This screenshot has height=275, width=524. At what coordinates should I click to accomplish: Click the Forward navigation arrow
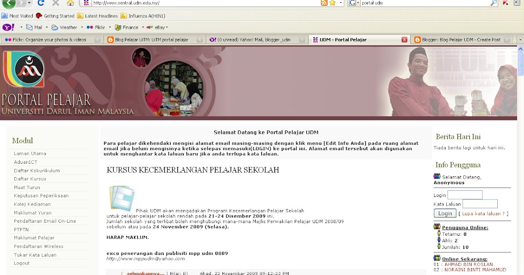click(21, 3)
